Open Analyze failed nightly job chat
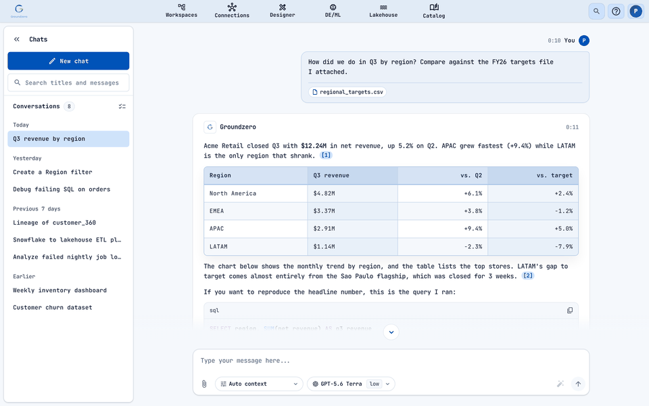This screenshot has width=649, height=406. (x=68, y=257)
